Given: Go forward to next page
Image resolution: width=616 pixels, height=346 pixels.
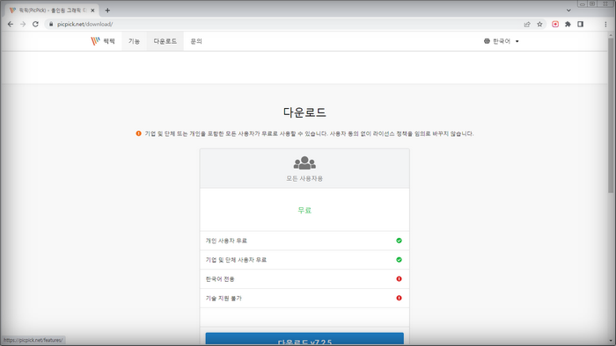Looking at the screenshot, I should [23, 25].
